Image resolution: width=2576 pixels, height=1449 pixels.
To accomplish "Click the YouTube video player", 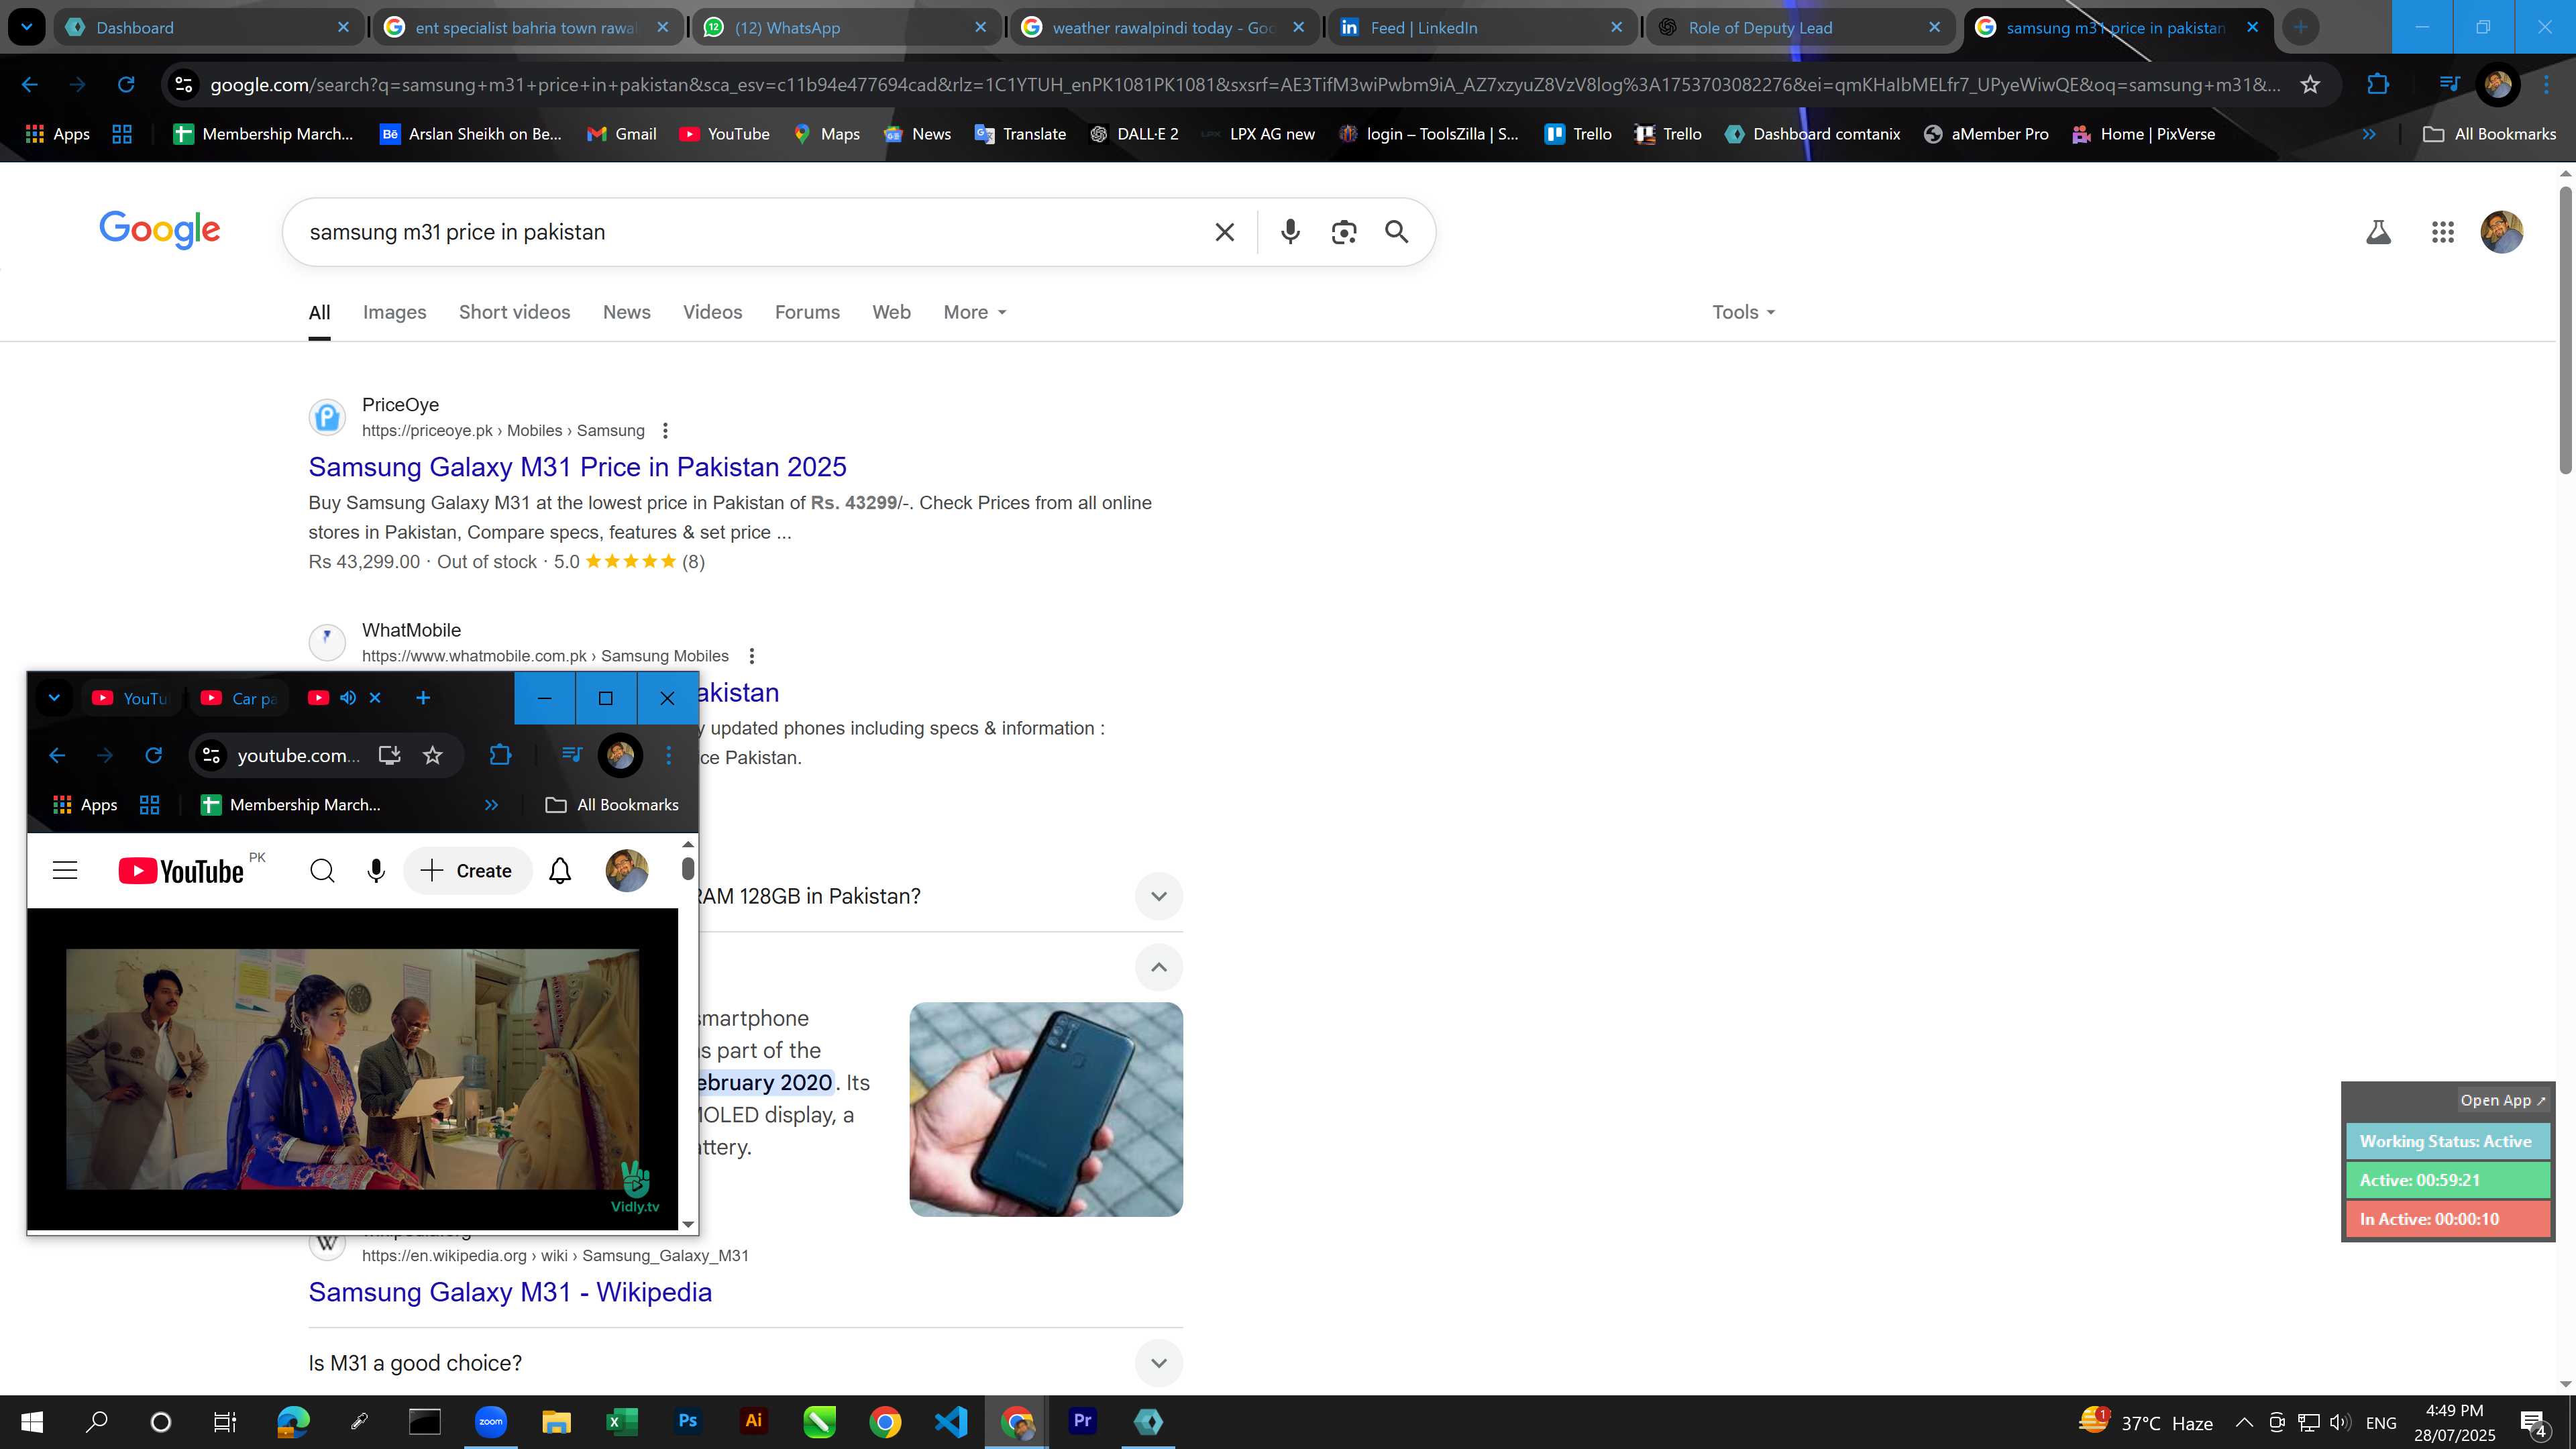I will (x=352, y=1069).
